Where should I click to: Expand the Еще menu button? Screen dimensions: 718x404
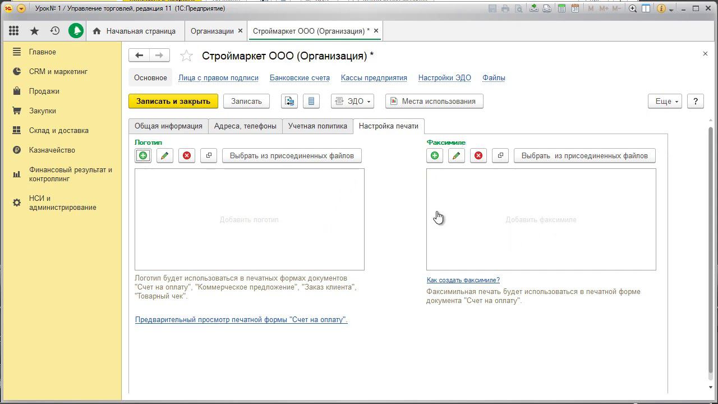coord(665,101)
